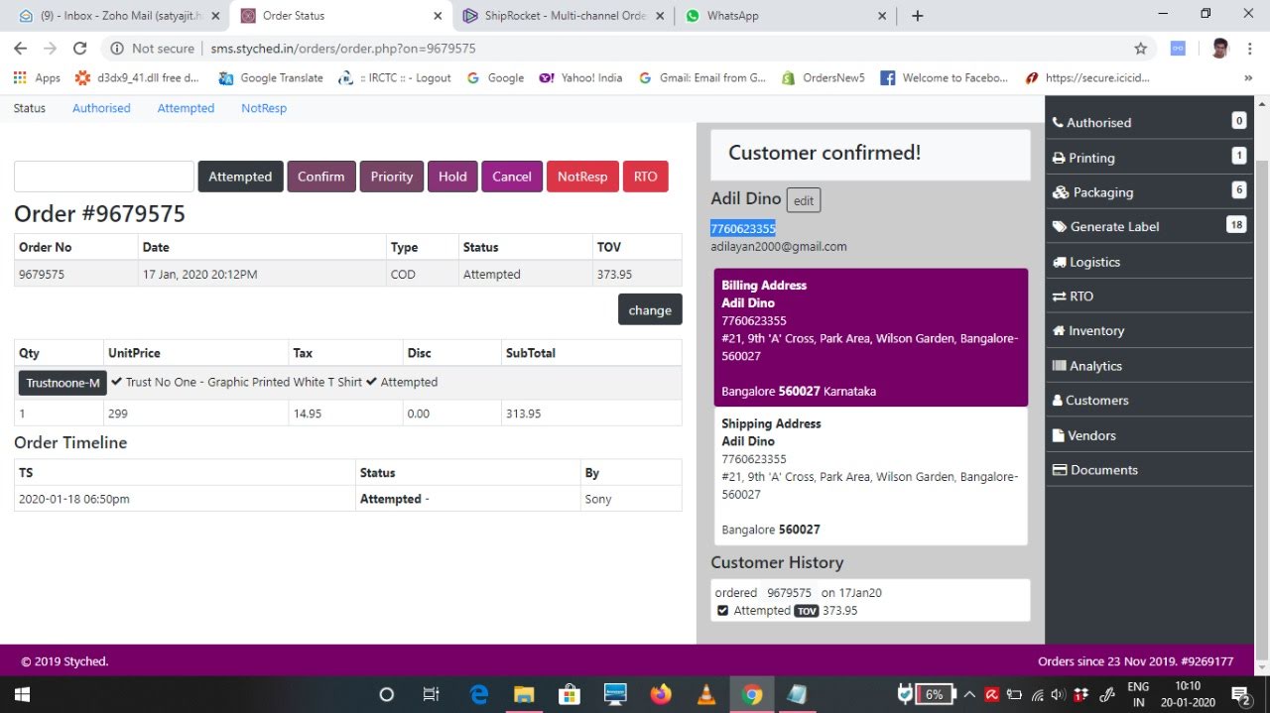Show hidden system tray icons
This screenshot has height=713, width=1270.
point(969,694)
